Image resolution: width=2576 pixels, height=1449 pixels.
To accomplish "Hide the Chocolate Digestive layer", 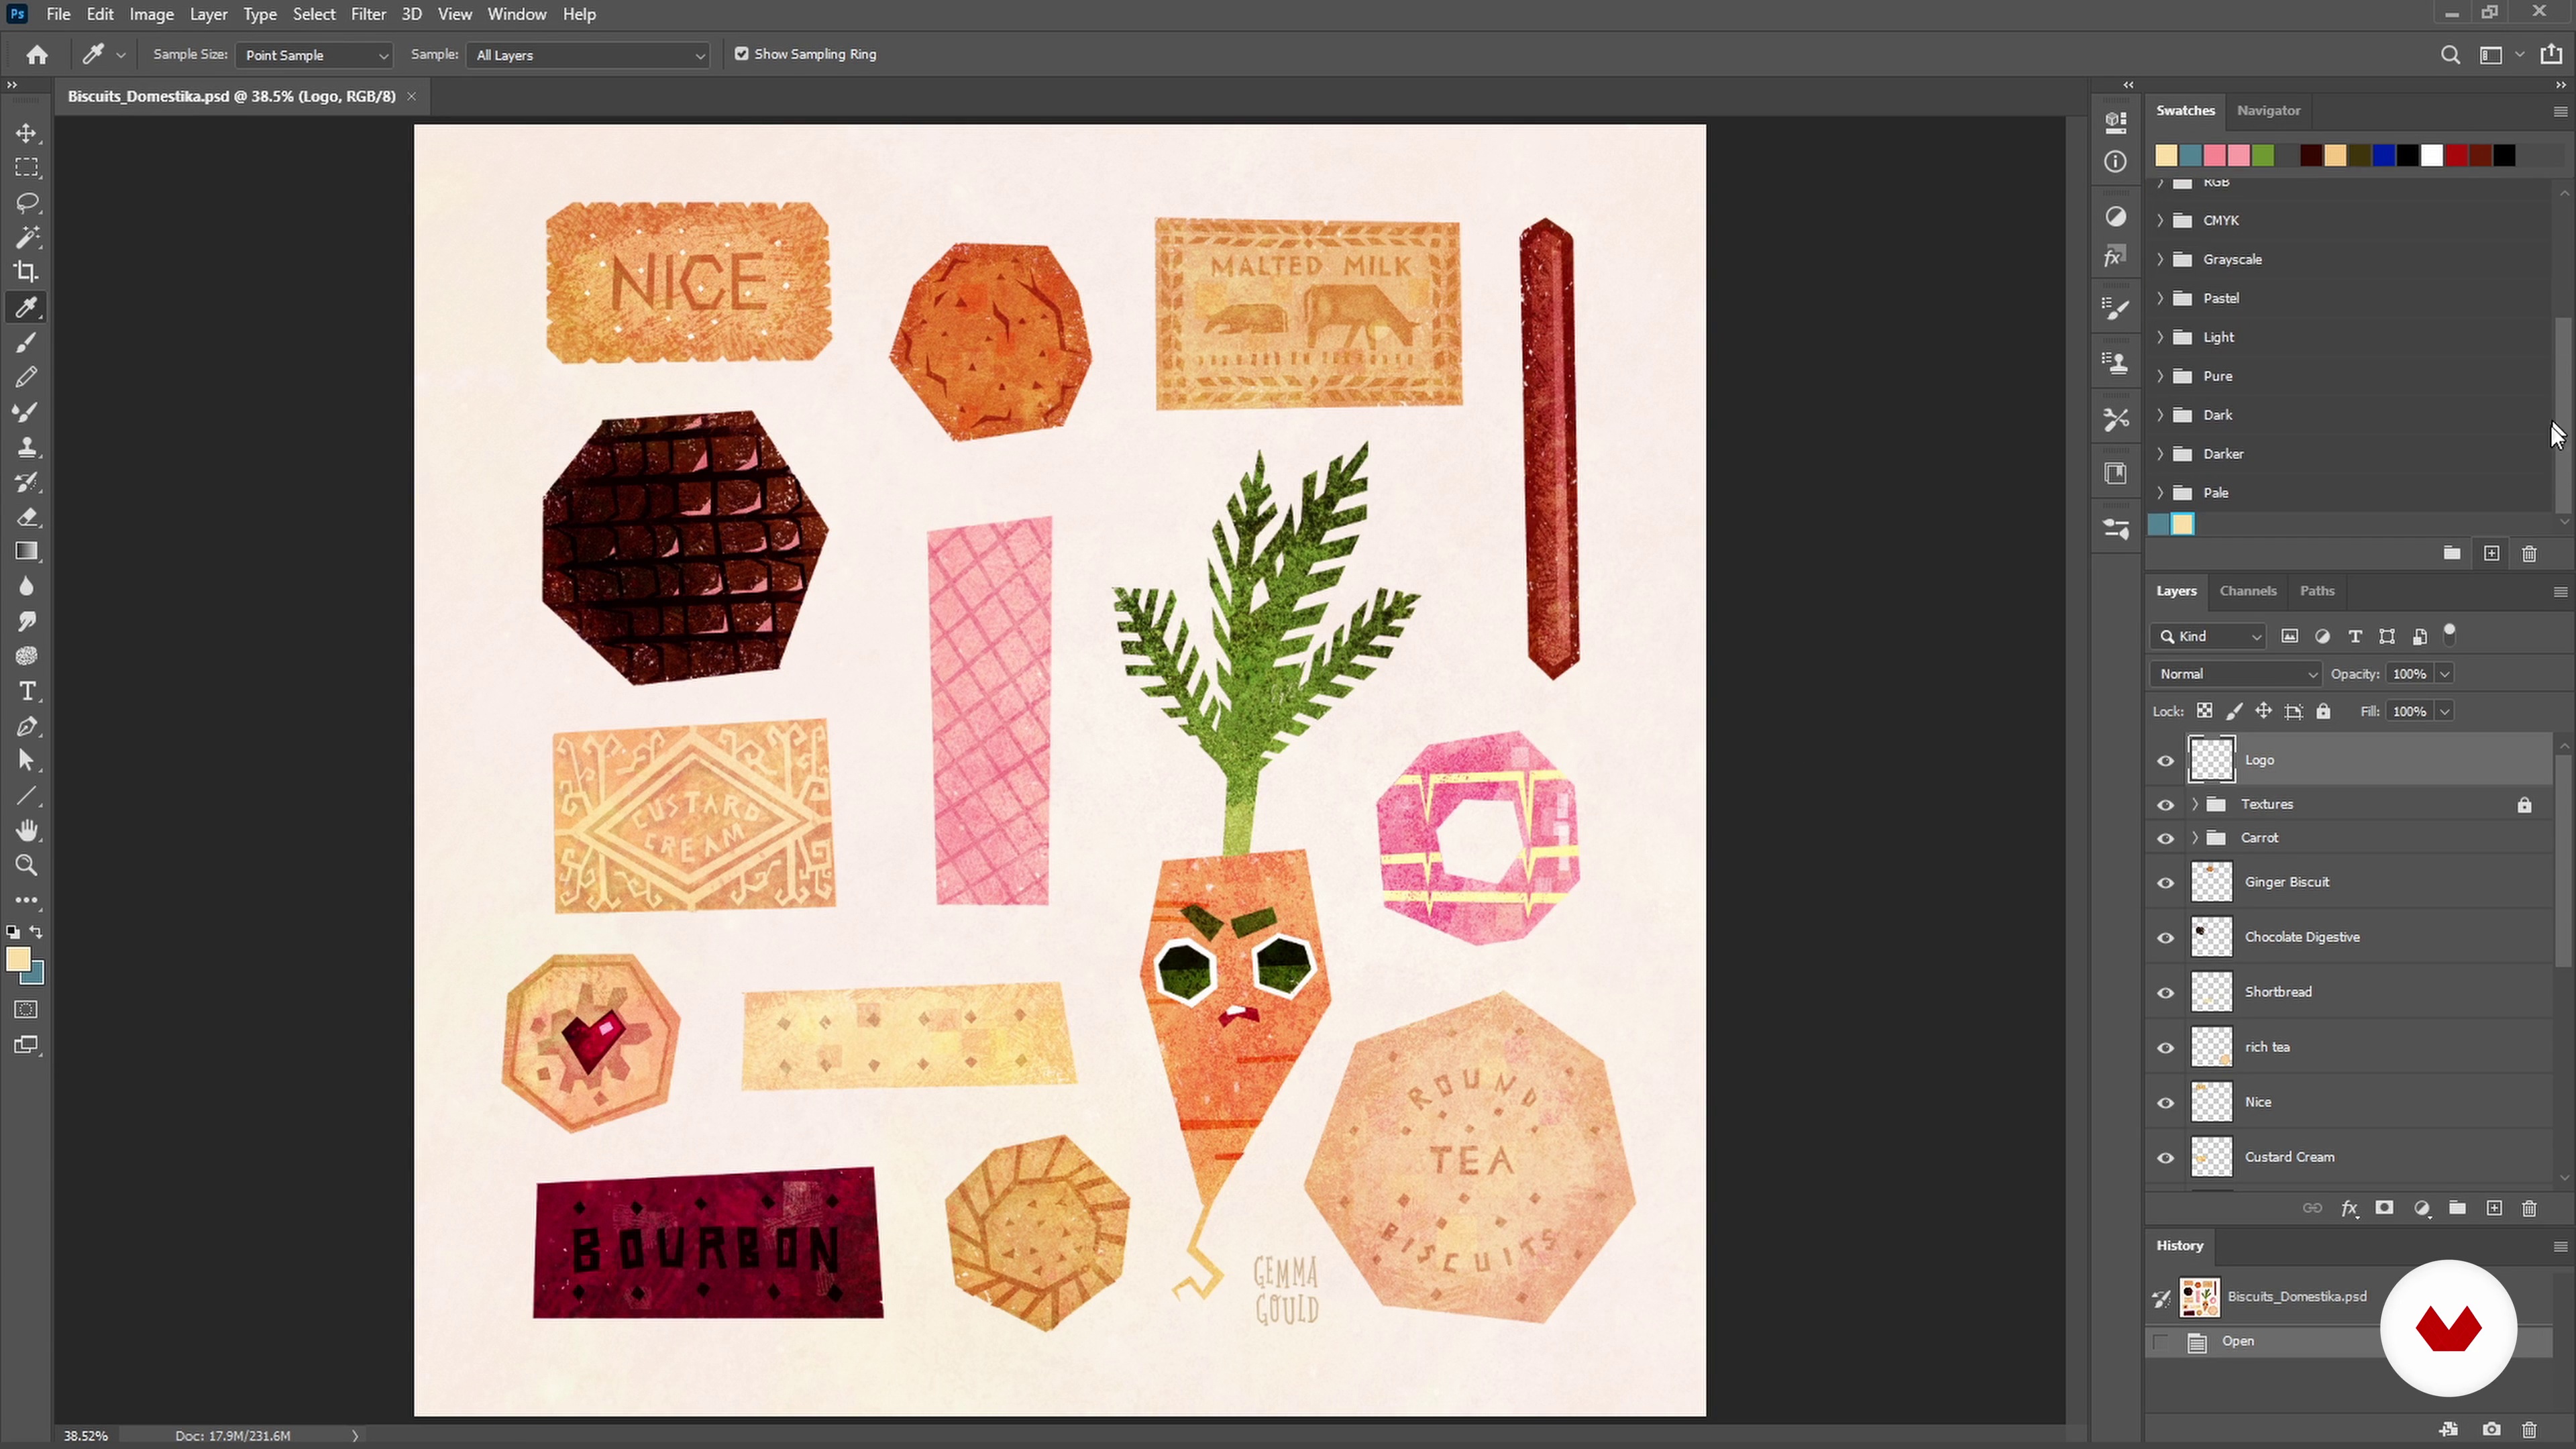I will coord(2166,938).
